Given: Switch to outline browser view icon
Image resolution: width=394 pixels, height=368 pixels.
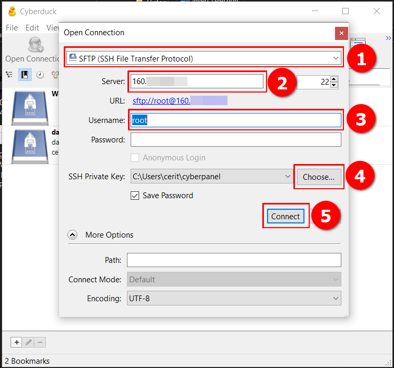Looking at the screenshot, I should pos(9,75).
